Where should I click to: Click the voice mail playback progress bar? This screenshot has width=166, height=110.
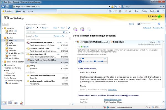coord(93,58)
